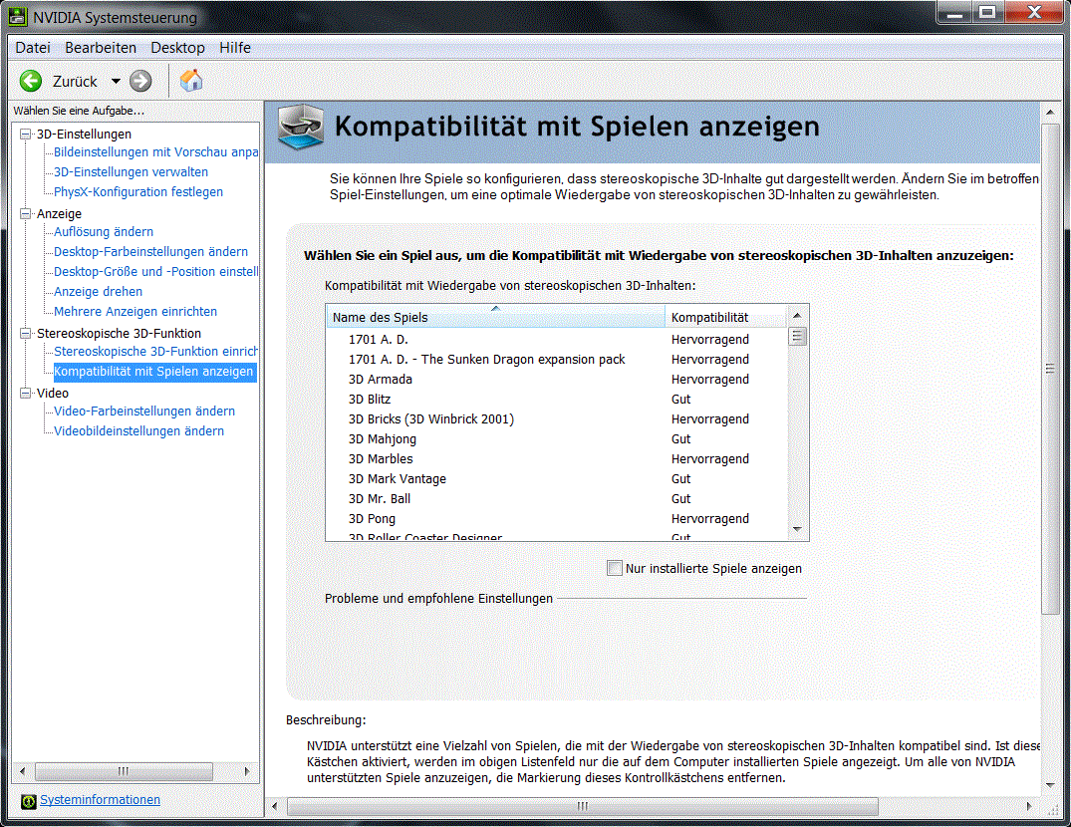The width and height of the screenshot is (1071, 827).
Task: Select Auflösung ändern
Action: point(104,231)
